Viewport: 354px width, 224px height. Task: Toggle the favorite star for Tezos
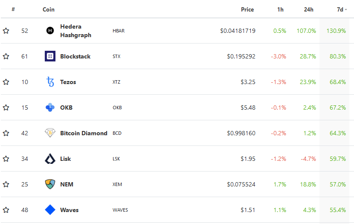pyautogui.click(x=6, y=82)
